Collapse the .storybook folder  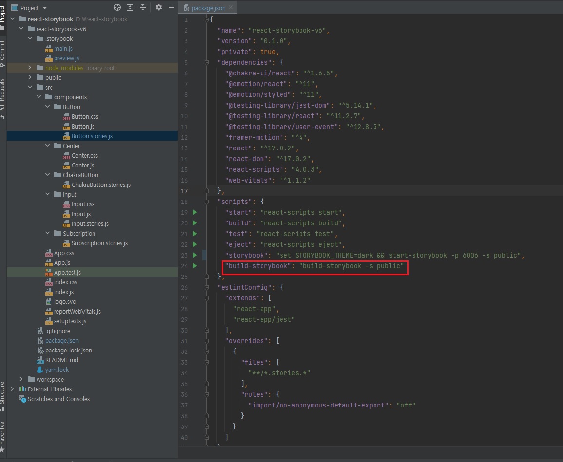click(x=30, y=38)
